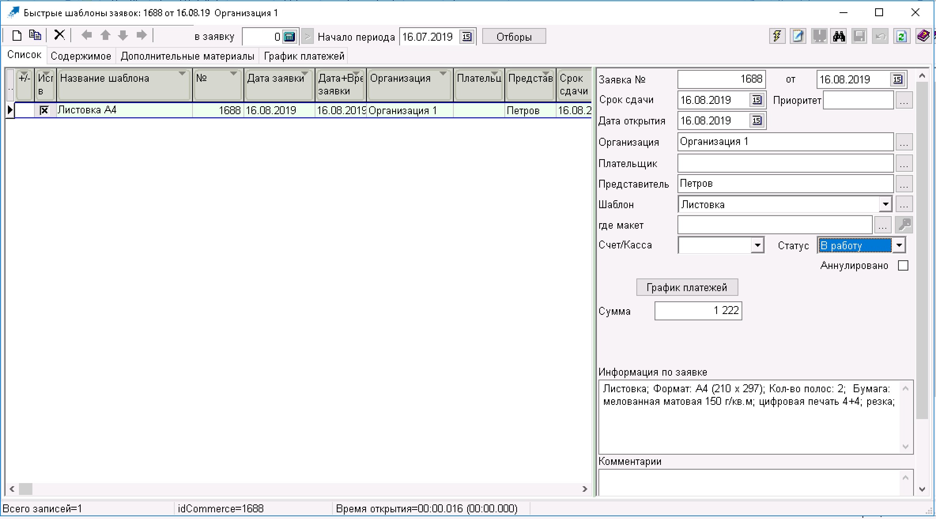Image resolution: width=936 pixels, height=519 pixels.
Task: Select the 'Листовка А4' cell in the list
Action: [125, 110]
